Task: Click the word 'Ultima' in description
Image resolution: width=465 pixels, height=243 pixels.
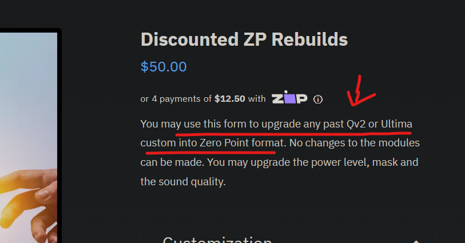Action: (396, 124)
